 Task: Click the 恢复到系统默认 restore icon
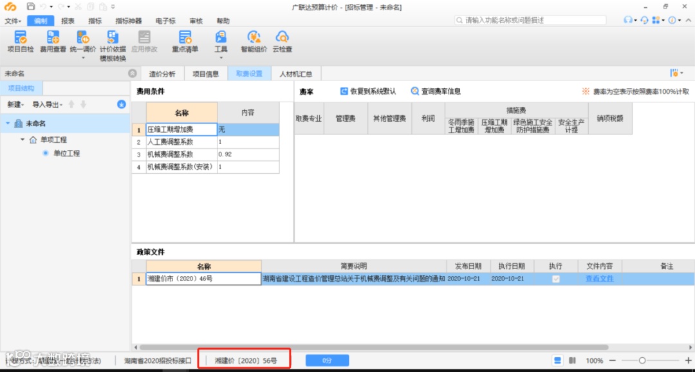[x=344, y=91]
